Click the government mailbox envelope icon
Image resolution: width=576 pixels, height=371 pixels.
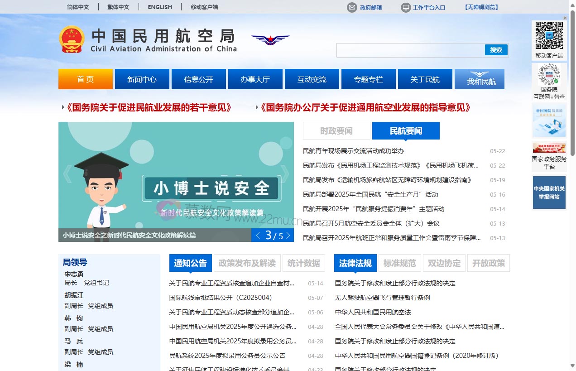[x=351, y=7]
